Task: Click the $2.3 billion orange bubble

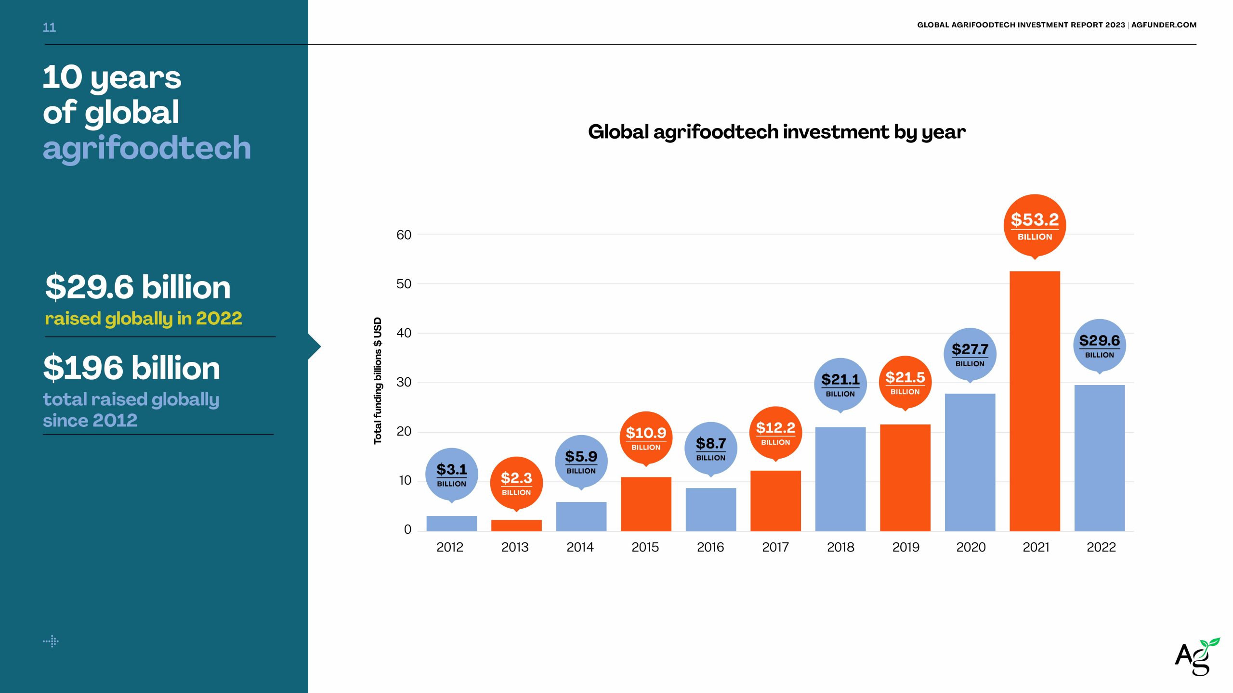Action: [x=516, y=483]
